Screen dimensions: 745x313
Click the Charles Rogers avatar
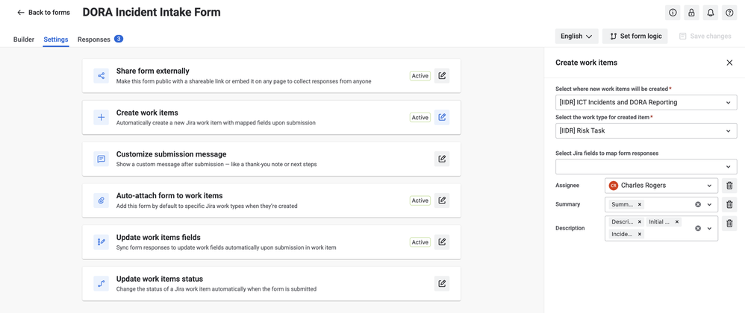614,186
